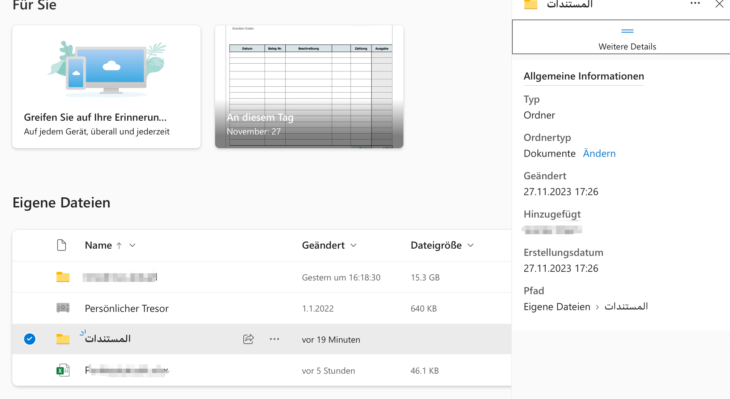
Task: Open the Greifen Sie auf Ihre Erinnerungen card
Action: point(106,87)
